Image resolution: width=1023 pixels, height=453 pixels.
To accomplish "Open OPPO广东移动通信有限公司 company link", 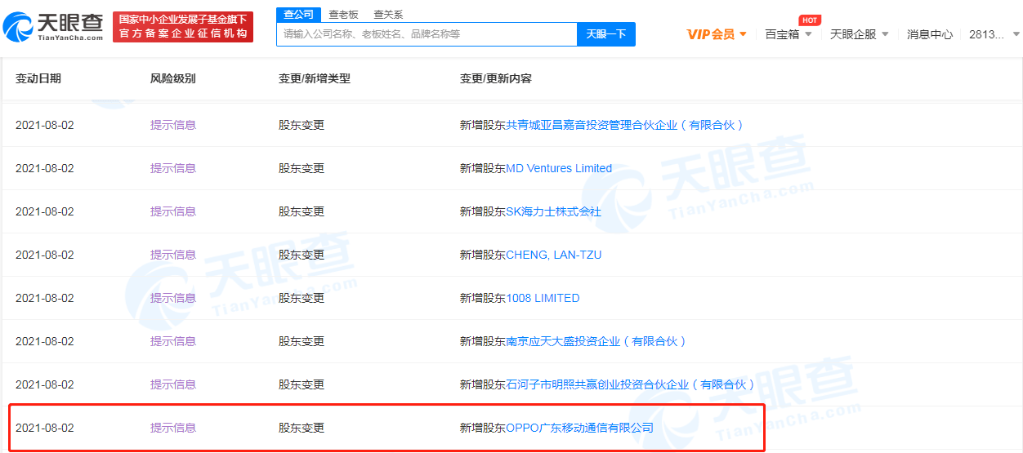I will (579, 428).
